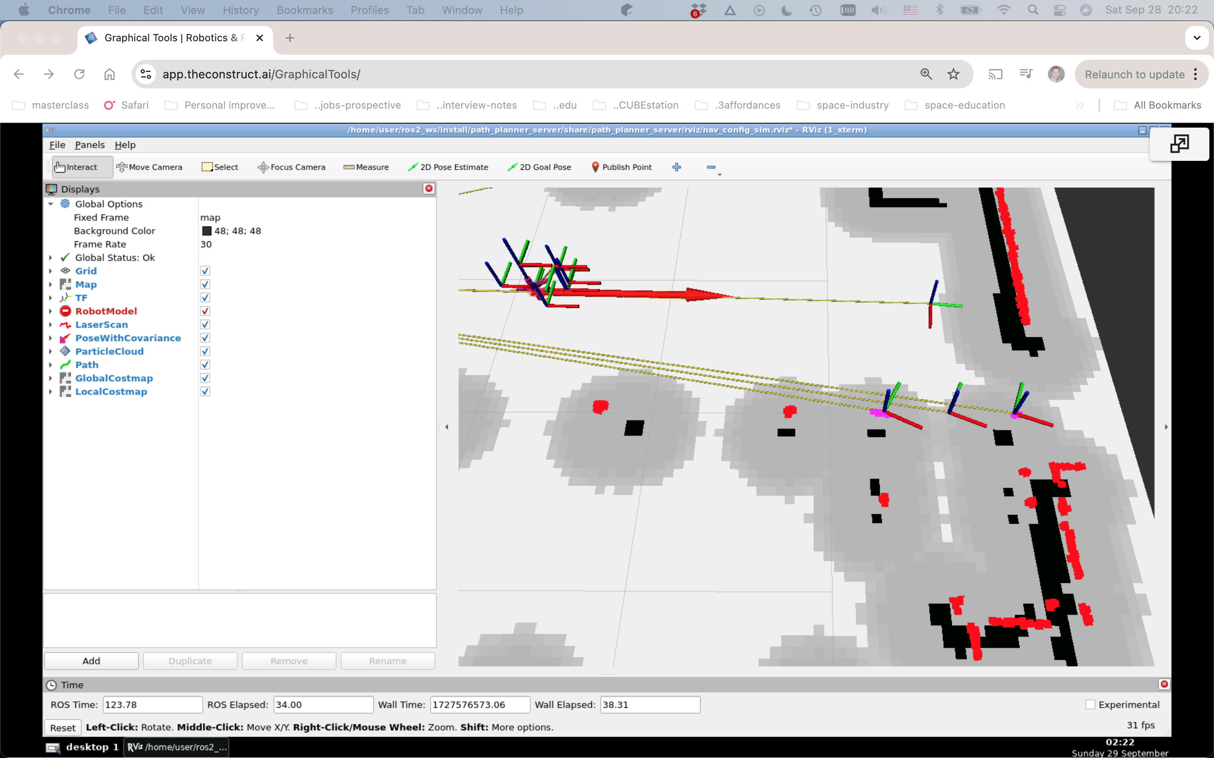1214x758 pixels.
Task: Toggle the TF display checkbox
Action: 205,298
